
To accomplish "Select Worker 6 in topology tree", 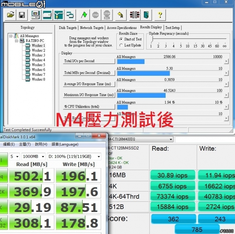I will 38,70.
